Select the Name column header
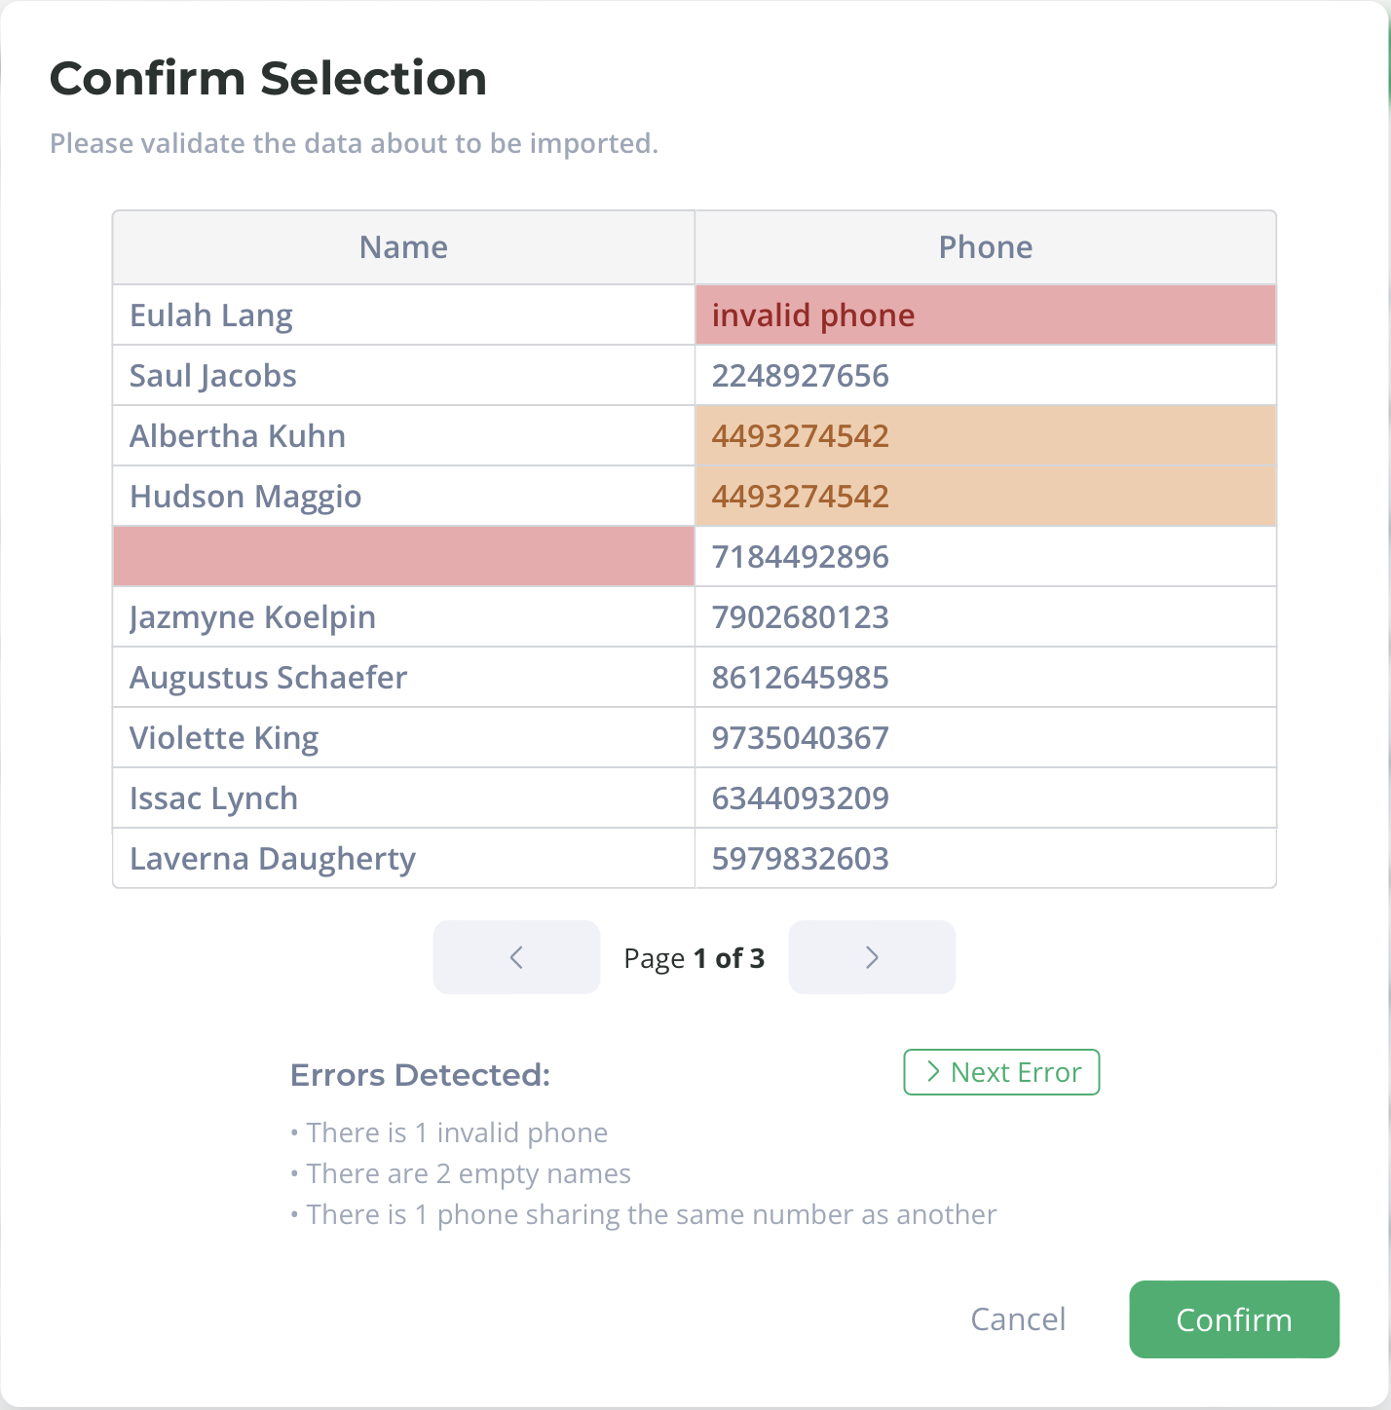Screen dimensions: 1391x1410 pos(403,247)
